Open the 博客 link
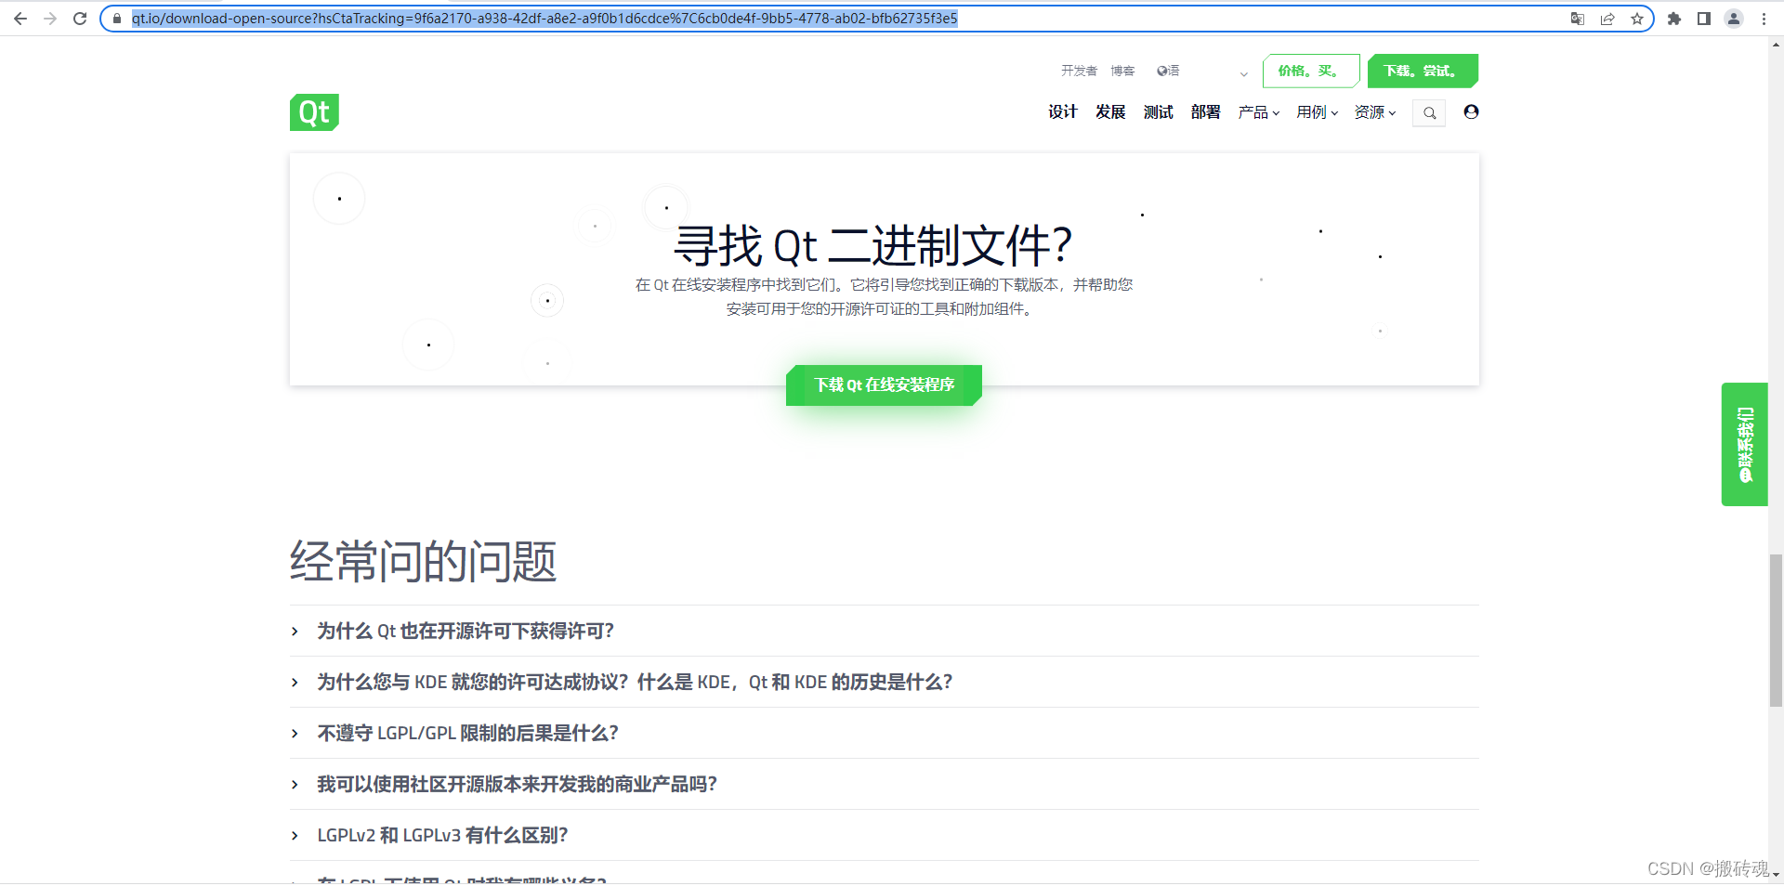This screenshot has width=1784, height=886. [1122, 71]
